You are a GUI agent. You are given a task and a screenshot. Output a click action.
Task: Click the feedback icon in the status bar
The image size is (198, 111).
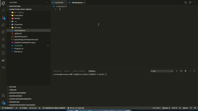[191, 108]
